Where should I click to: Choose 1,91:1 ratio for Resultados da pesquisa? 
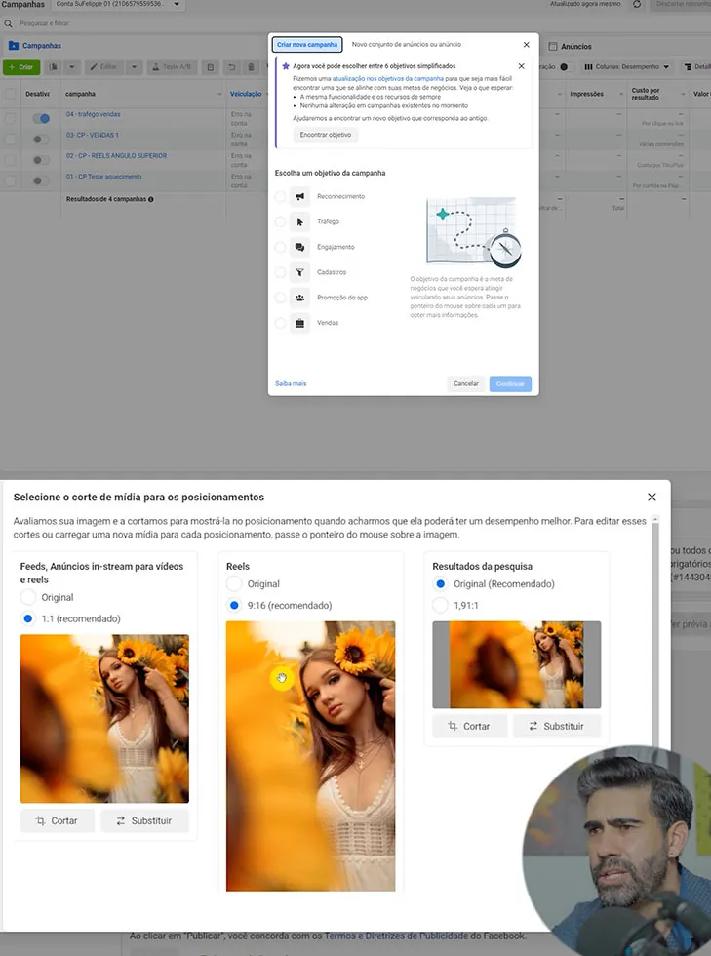pos(441,606)
